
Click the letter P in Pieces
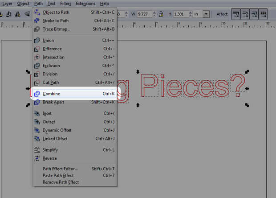[x=149, y=85]
